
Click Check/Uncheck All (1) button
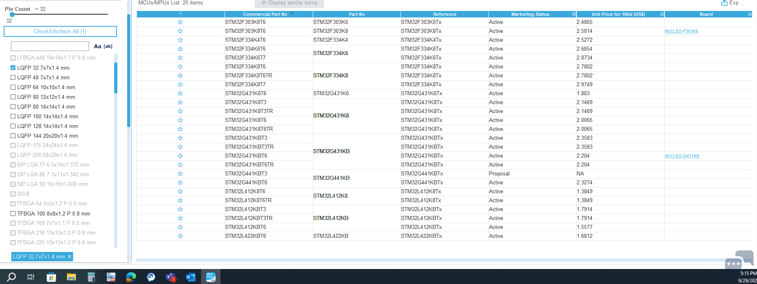(x=60, y=31)
